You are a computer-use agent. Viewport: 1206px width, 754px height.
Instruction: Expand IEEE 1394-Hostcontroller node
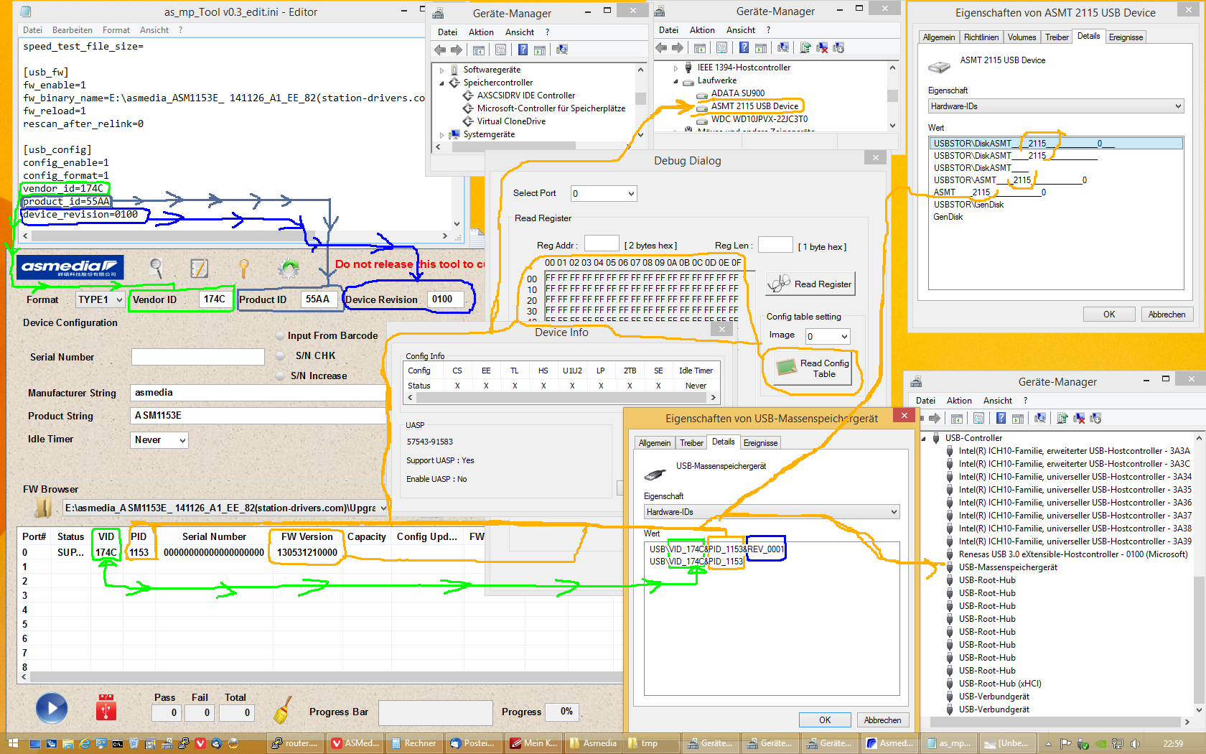click(676, 68)
